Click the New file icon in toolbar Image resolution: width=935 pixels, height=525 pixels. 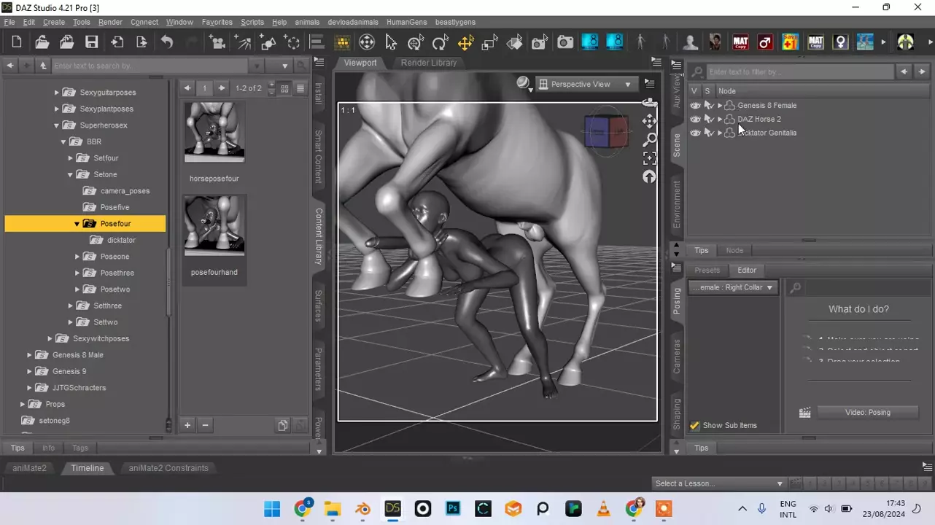click(x=17, y=42)
